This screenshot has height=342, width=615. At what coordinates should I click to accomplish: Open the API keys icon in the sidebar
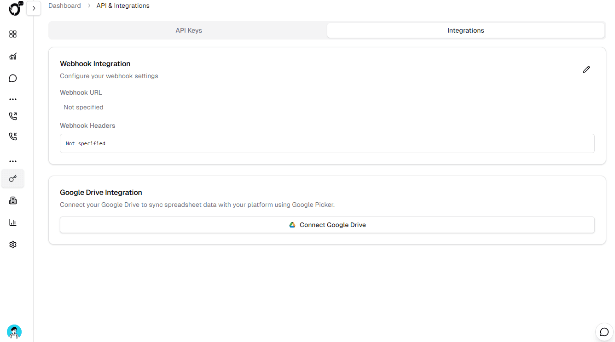[12, 178]
